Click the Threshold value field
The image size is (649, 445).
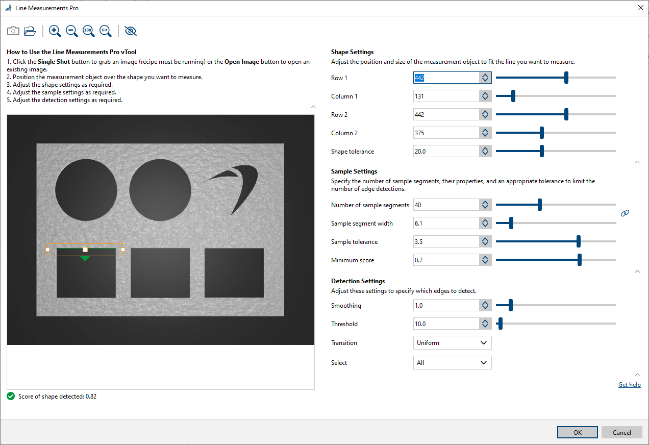coord(446,324)
